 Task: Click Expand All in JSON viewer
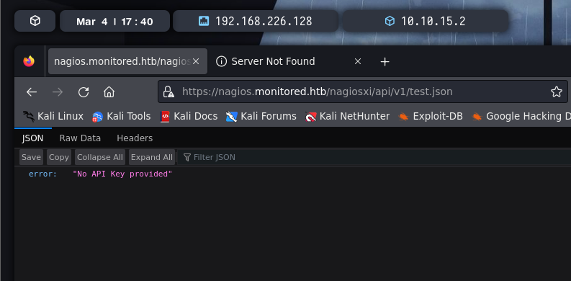[152, 157]
